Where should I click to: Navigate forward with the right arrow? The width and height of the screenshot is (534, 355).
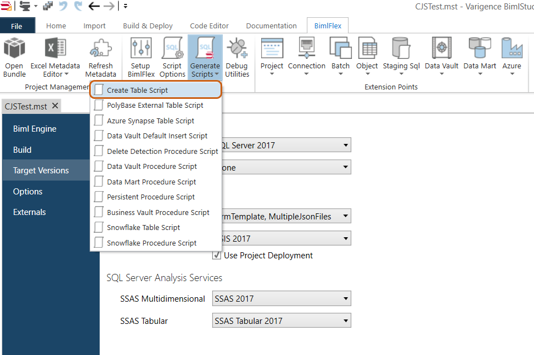(x=109, y=6)
